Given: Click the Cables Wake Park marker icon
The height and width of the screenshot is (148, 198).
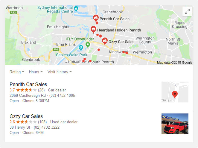Looking at the screenshot, I should 81,48.
